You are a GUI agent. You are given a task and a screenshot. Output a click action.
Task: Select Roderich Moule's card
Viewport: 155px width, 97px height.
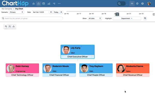pyautogui.click(x=59, y=70)
